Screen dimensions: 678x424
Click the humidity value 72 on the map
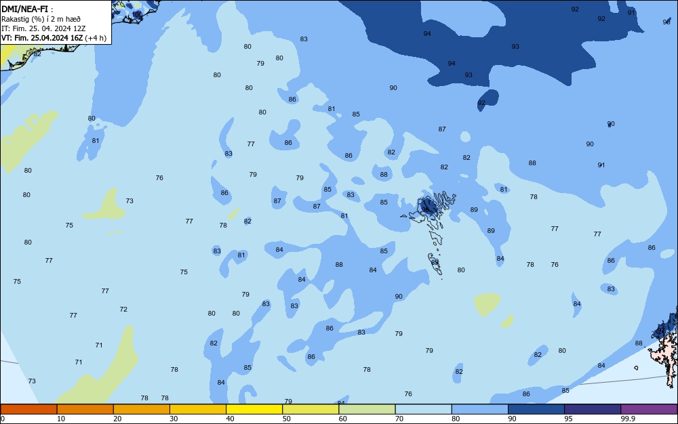coord(123,309)
